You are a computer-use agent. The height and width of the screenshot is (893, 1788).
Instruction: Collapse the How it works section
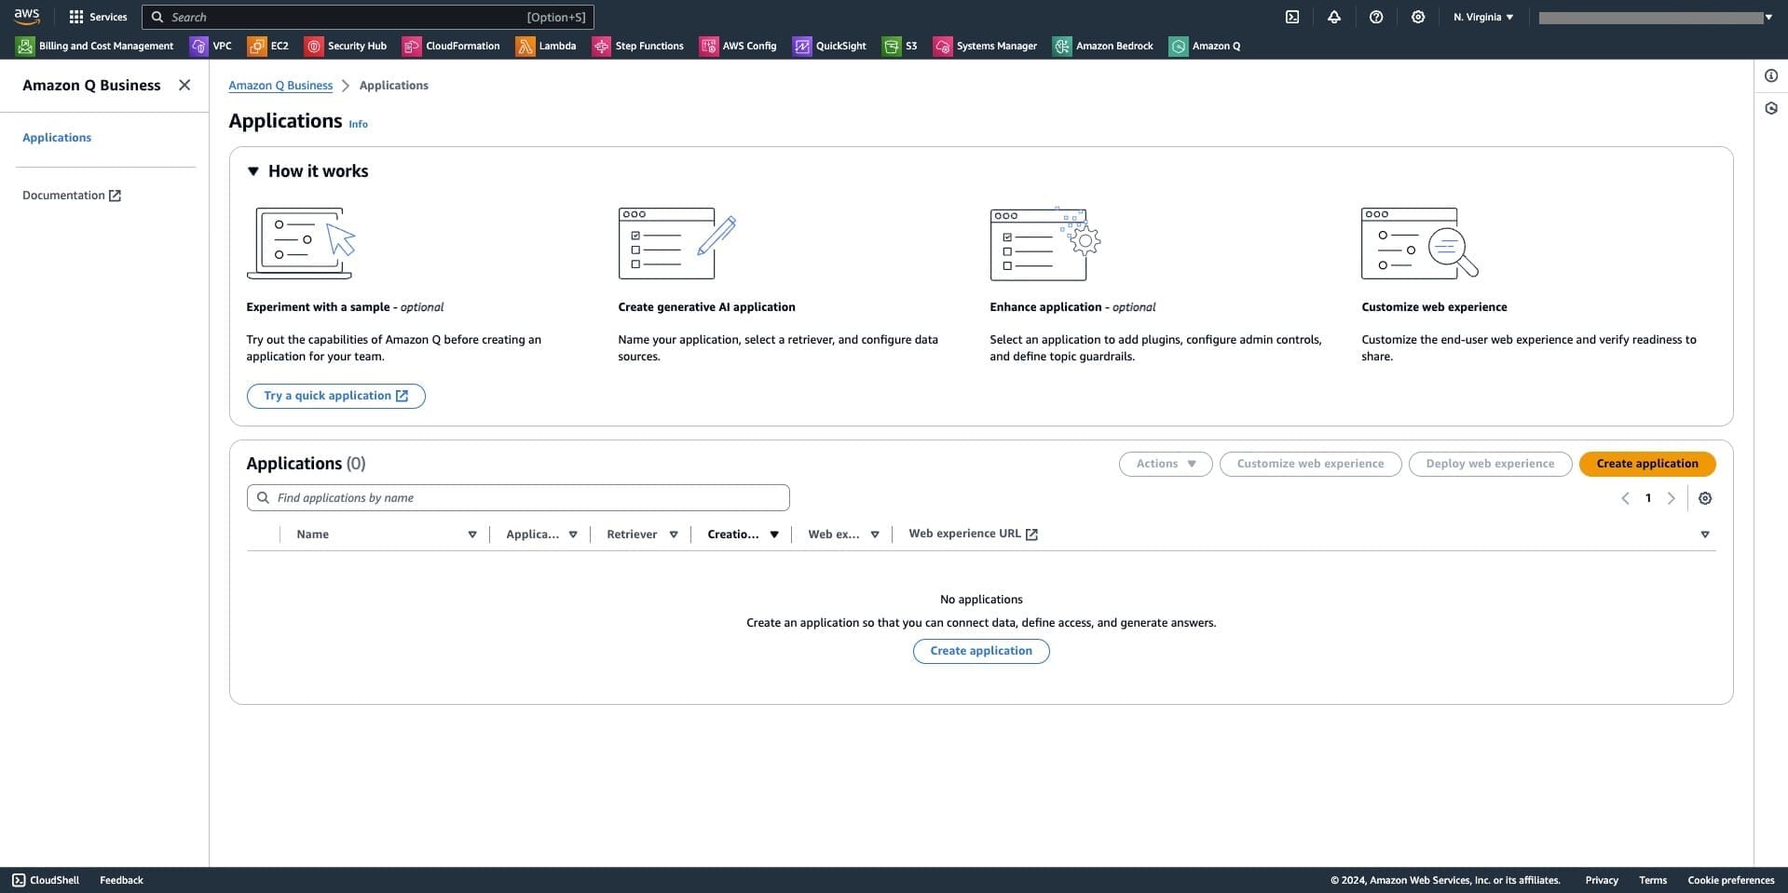pos(253,171)
